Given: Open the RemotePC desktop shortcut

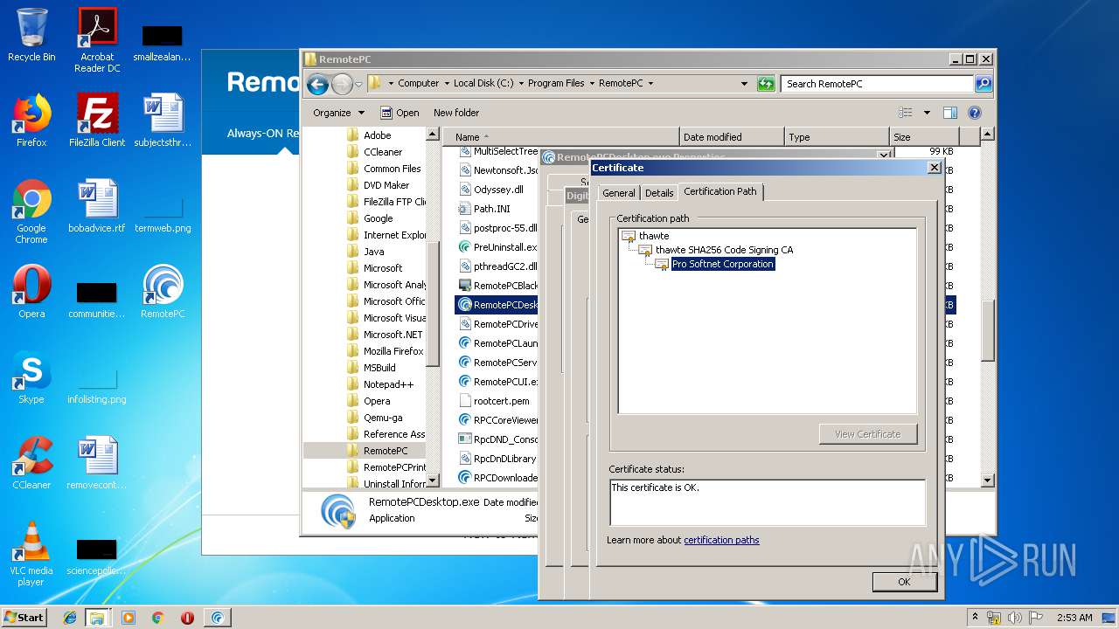Looking at the screenshot, I should [163, 292].
